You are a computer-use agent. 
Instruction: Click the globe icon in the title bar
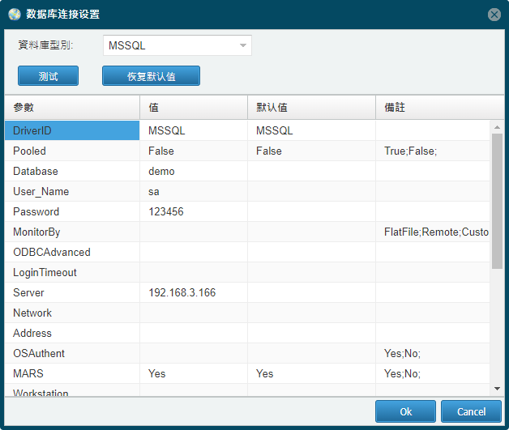15,15
